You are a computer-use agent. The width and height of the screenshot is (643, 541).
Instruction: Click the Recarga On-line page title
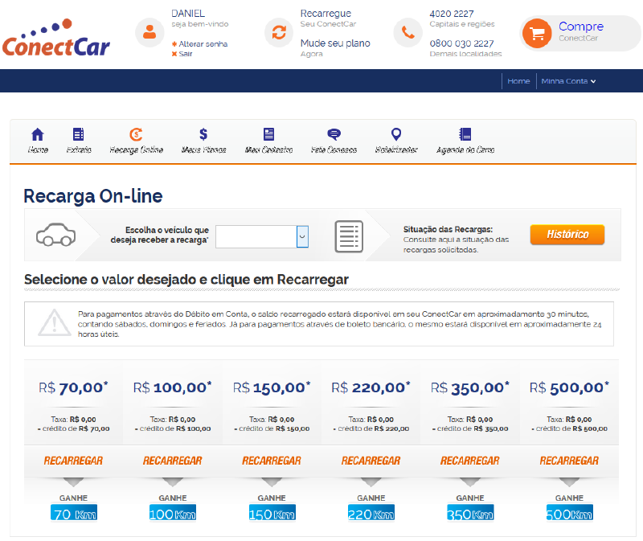[x=93, y=196]
